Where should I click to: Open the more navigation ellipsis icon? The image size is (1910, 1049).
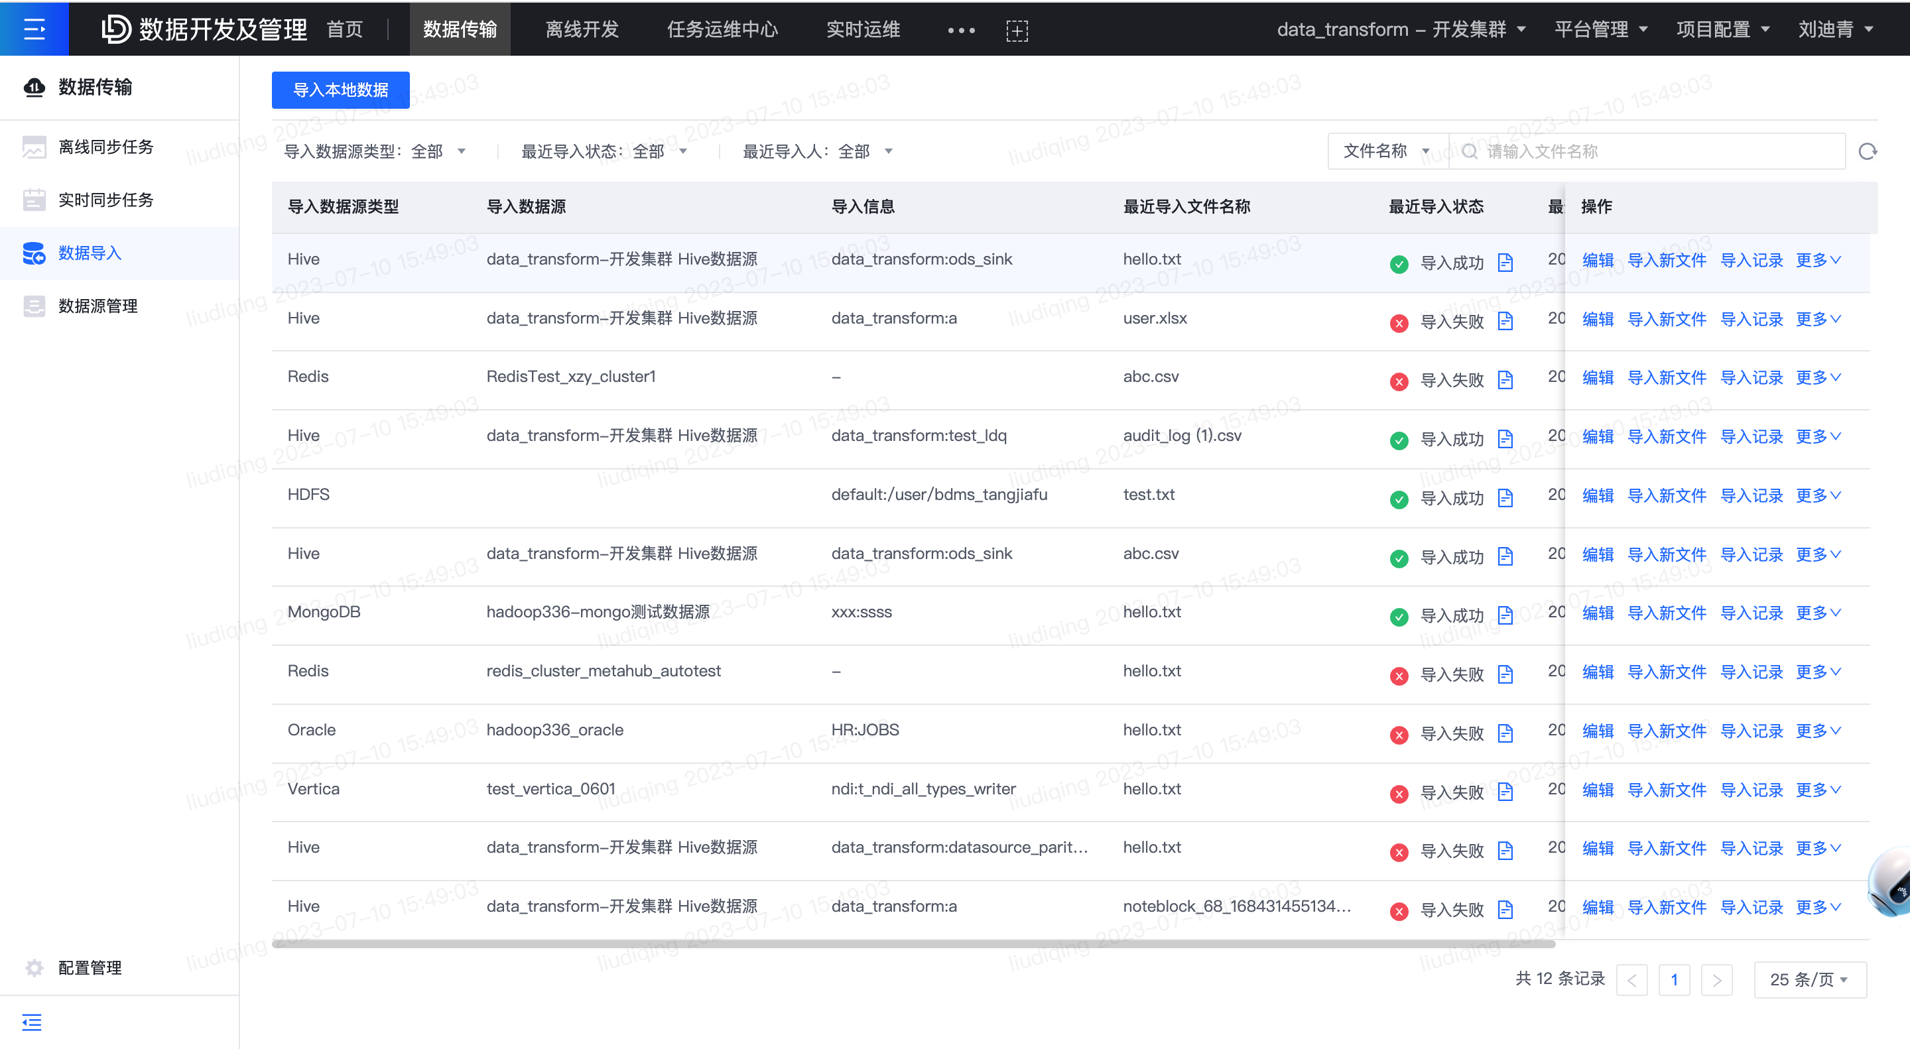pos(961,31)
